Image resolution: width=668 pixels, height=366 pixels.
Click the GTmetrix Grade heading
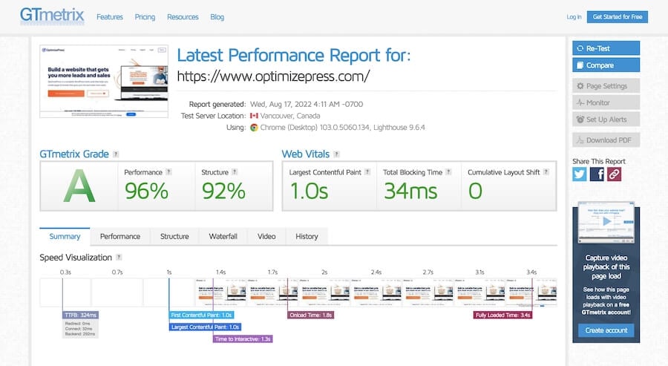click(74, 154)
